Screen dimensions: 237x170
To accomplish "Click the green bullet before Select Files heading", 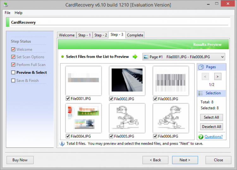I will [x=63, y=57].
